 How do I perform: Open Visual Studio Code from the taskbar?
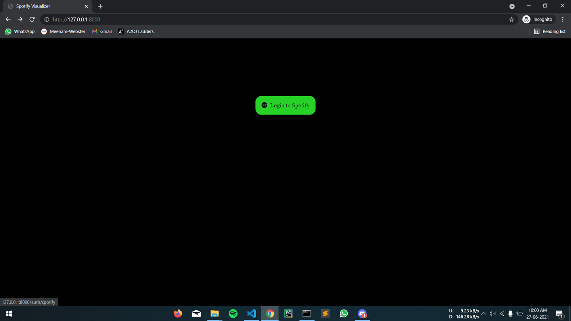[251, 313]
